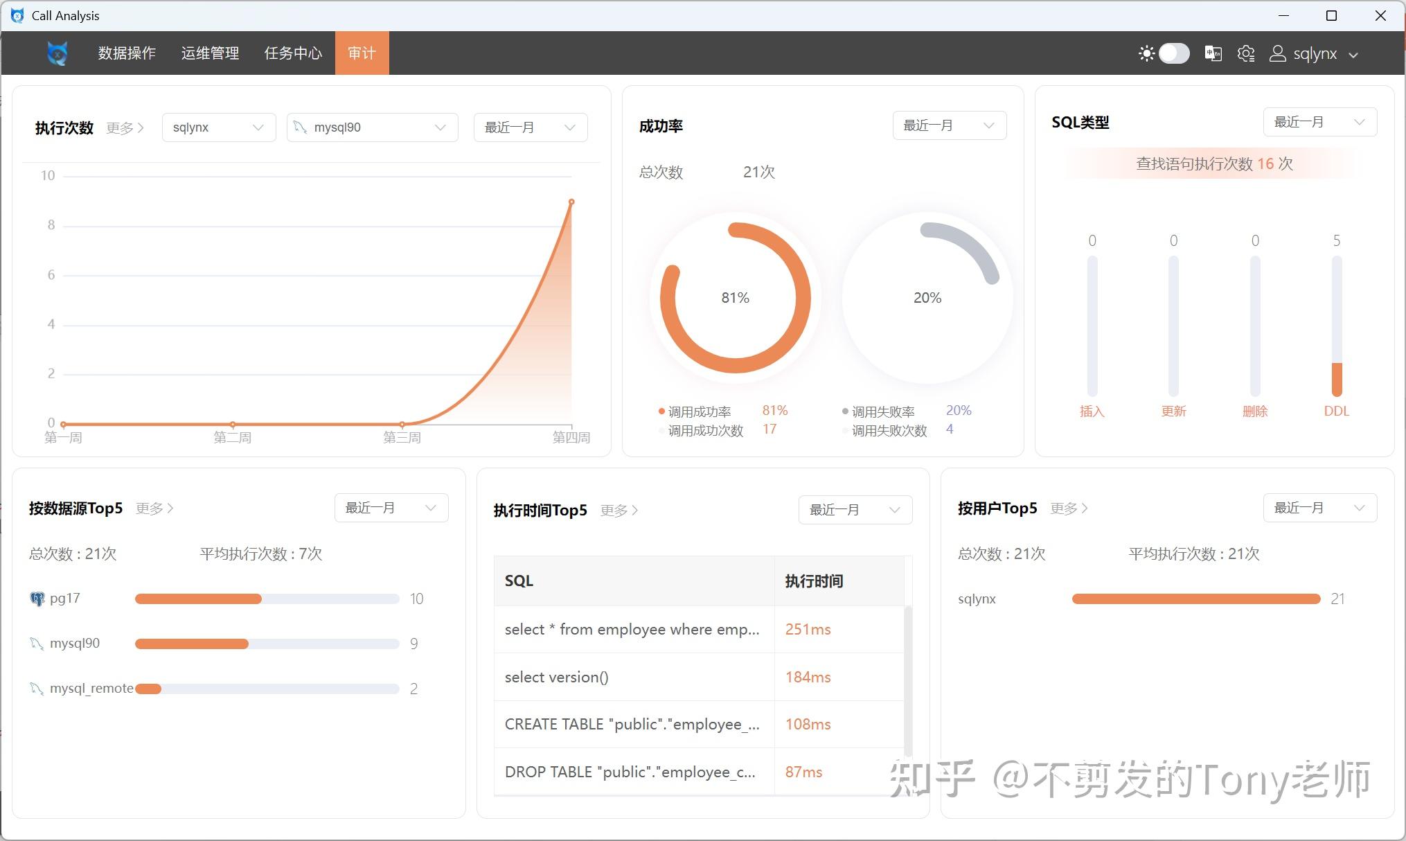Click the mysql_remote dolphin icon
Image resolution: width=1406 pixels, height=841 pixels.
[37, 689]
